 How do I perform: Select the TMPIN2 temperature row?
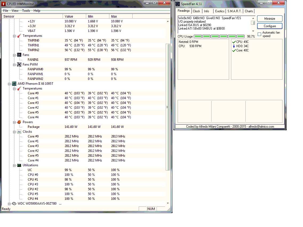pyautogui.click(x=84, y=50)
